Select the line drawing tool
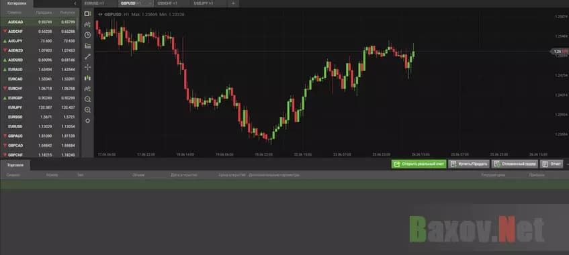 click(87, 56)
